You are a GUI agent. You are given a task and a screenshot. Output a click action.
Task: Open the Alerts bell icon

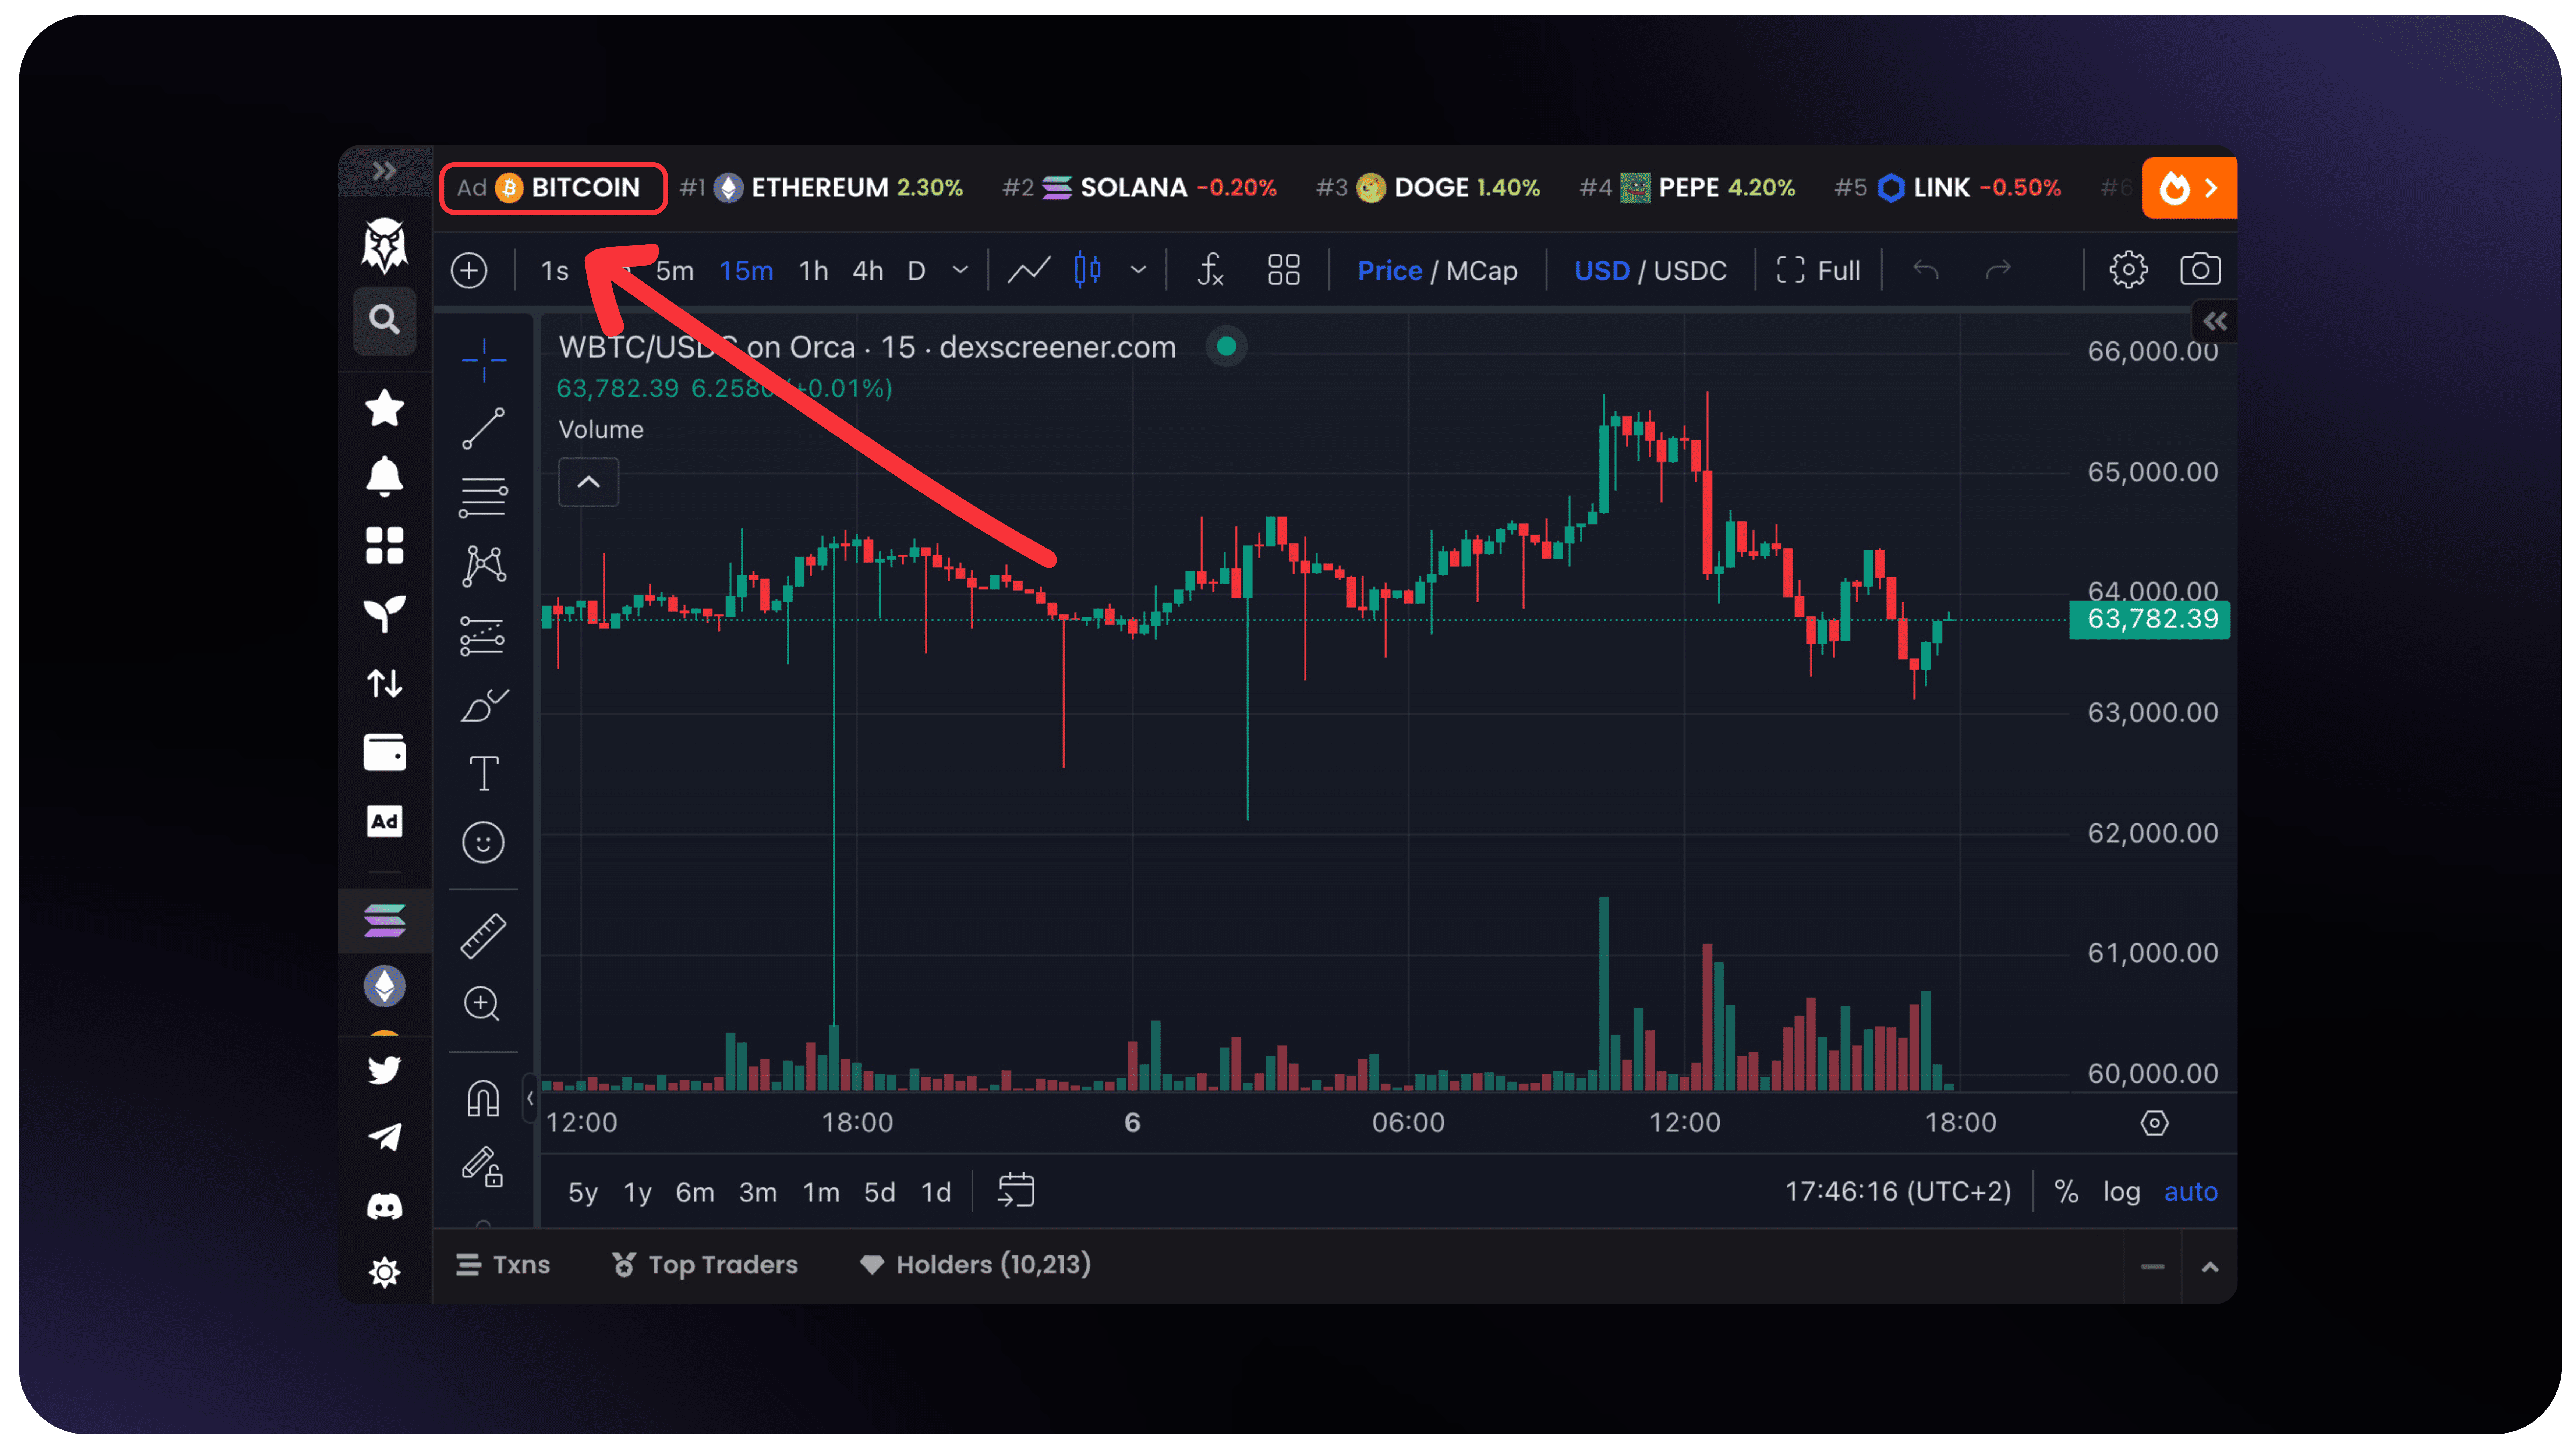point(384,476)
